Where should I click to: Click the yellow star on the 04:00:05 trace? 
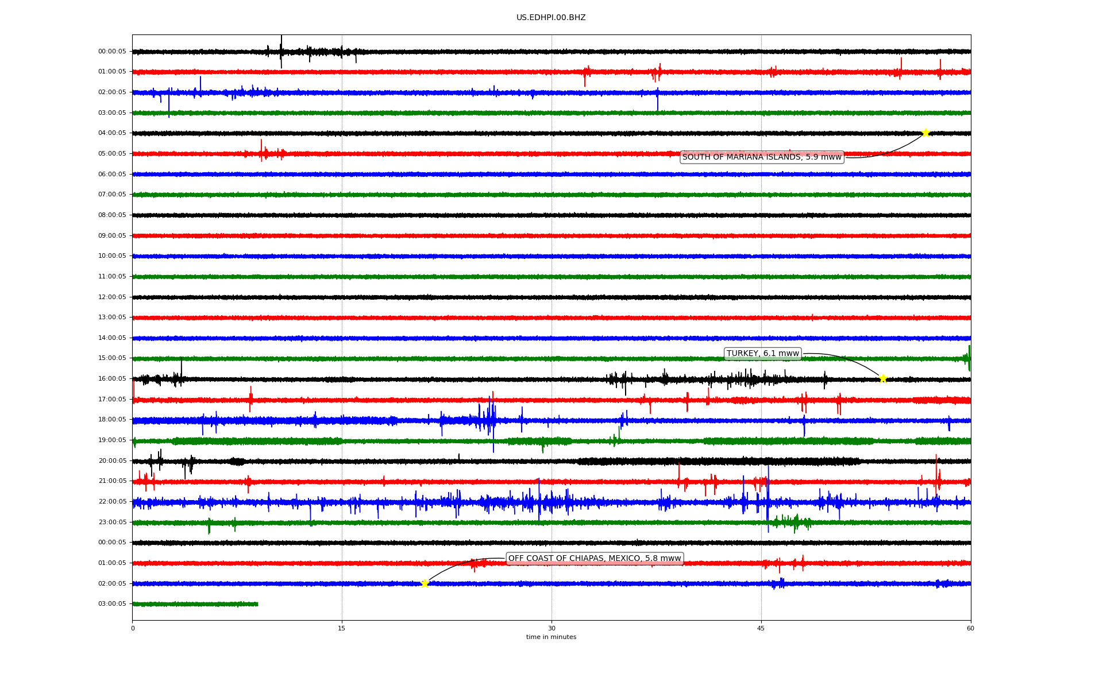pyautogui.click(x=925, y=133)
